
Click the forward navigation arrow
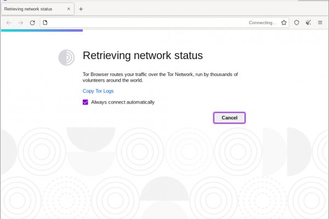click(21, 23)
